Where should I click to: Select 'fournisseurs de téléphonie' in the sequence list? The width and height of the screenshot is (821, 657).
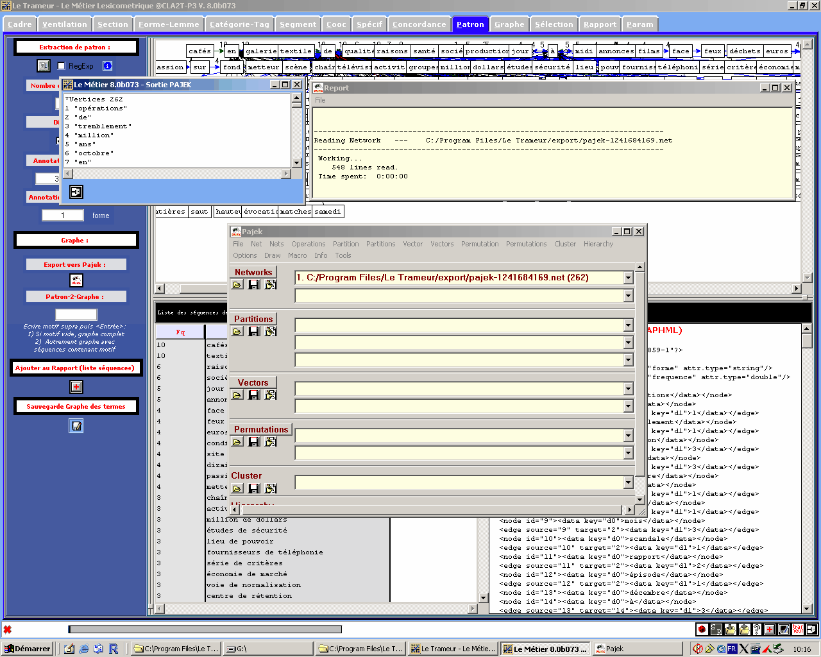pos(265,552)
